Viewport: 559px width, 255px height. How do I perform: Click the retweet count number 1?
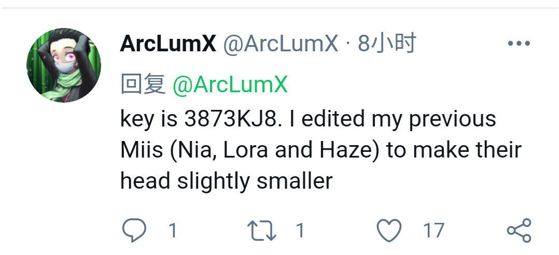click(300, 231)
